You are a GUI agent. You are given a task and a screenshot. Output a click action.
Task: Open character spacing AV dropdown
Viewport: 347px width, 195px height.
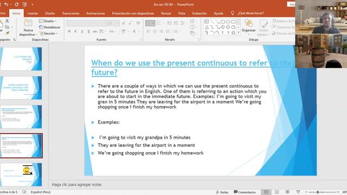pyautogui.click(x=102, y=31)
